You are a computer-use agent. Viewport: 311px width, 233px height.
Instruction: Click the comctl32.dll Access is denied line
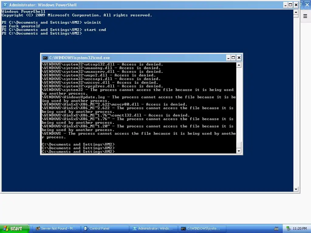[116, 115]
